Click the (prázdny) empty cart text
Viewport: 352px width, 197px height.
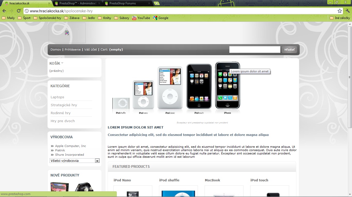pos(56,71)
